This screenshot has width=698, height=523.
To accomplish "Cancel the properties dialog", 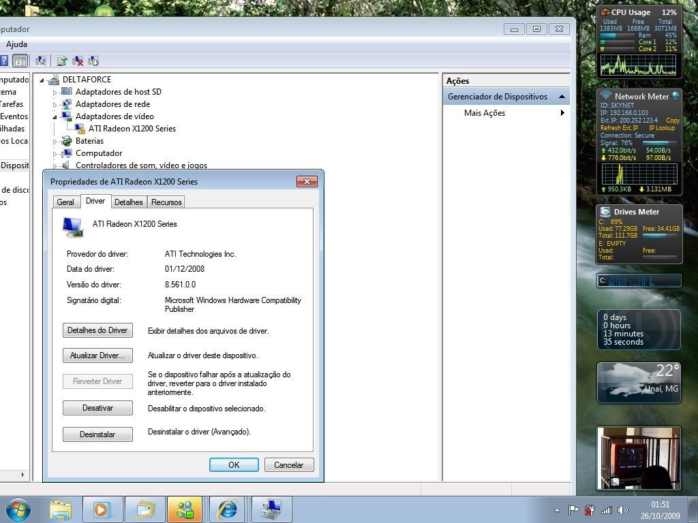I will [289, 464].
